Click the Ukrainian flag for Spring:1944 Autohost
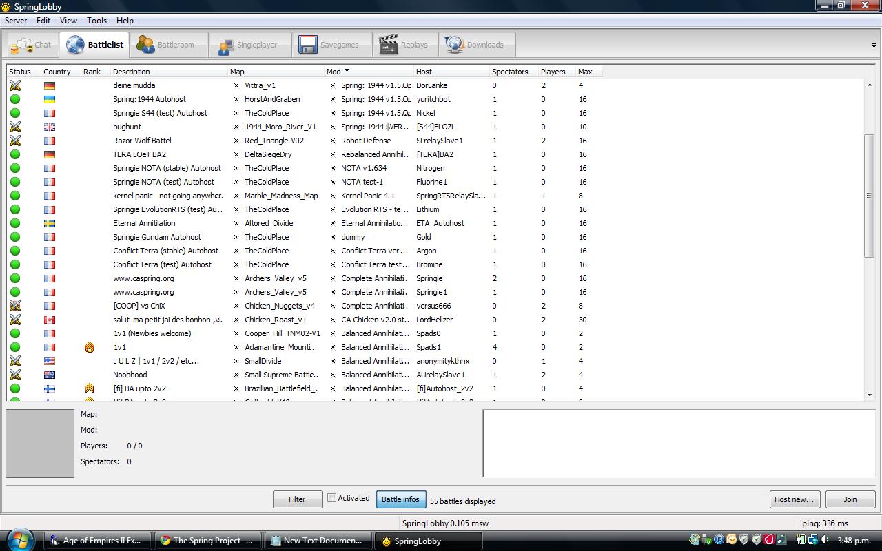This screenshot has height=551, width=882. coord(50,99)
